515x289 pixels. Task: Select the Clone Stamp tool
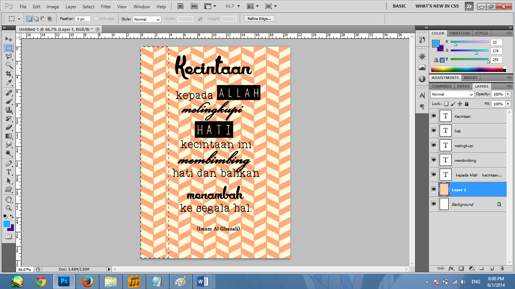(8, 110)
